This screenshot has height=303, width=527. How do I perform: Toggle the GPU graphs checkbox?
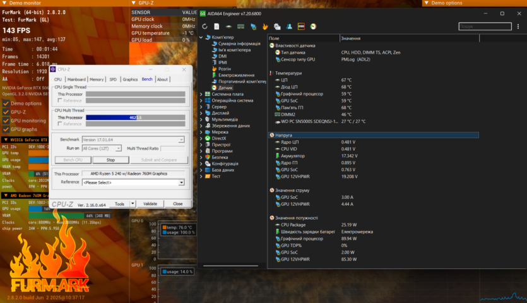tap(6, 129)
